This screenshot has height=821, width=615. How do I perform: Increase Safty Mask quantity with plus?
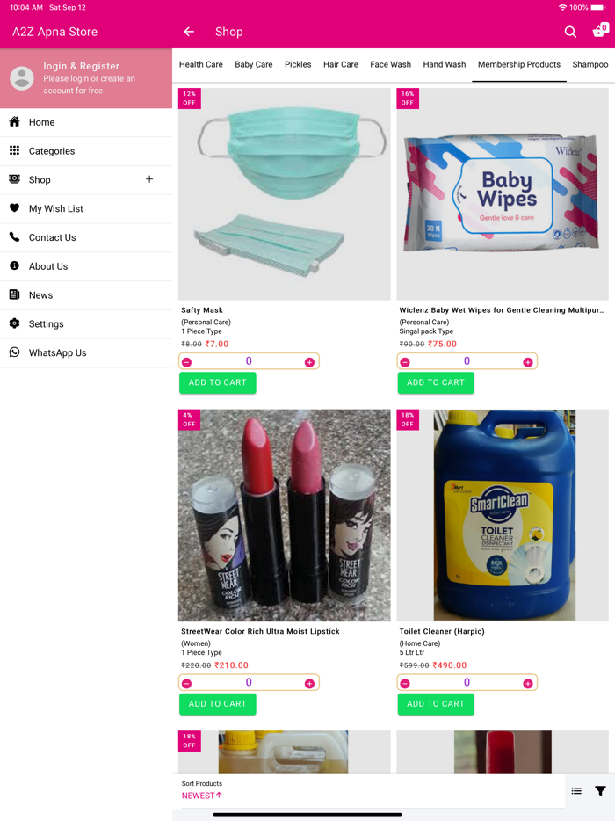(309, 362)
